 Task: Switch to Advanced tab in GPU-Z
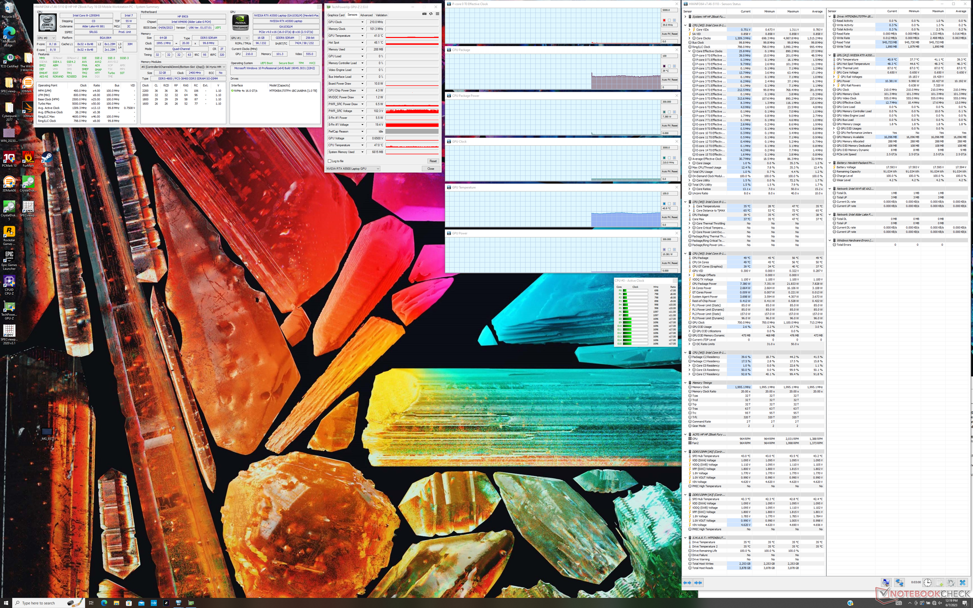366,15
